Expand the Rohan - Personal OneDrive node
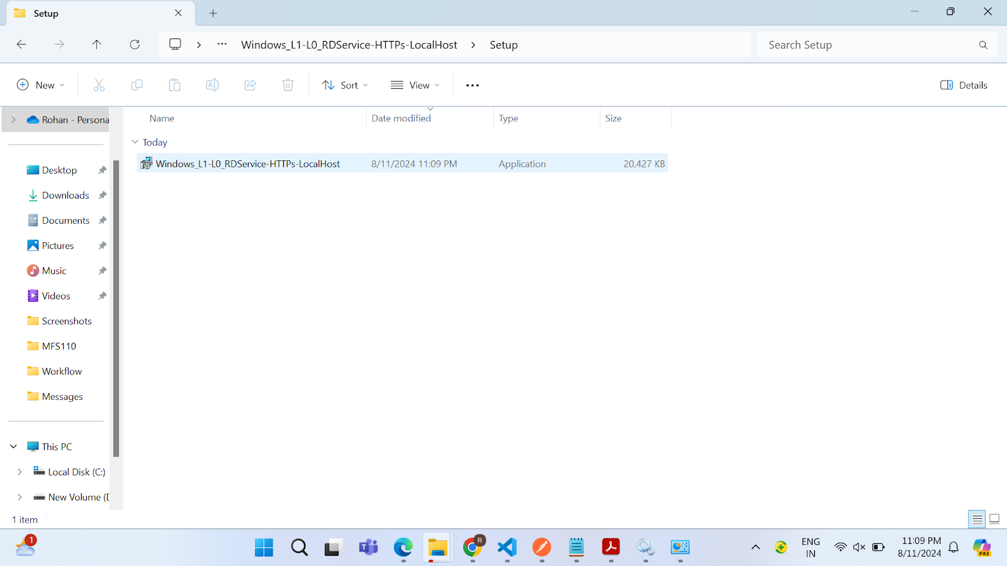 pos(13,119)
